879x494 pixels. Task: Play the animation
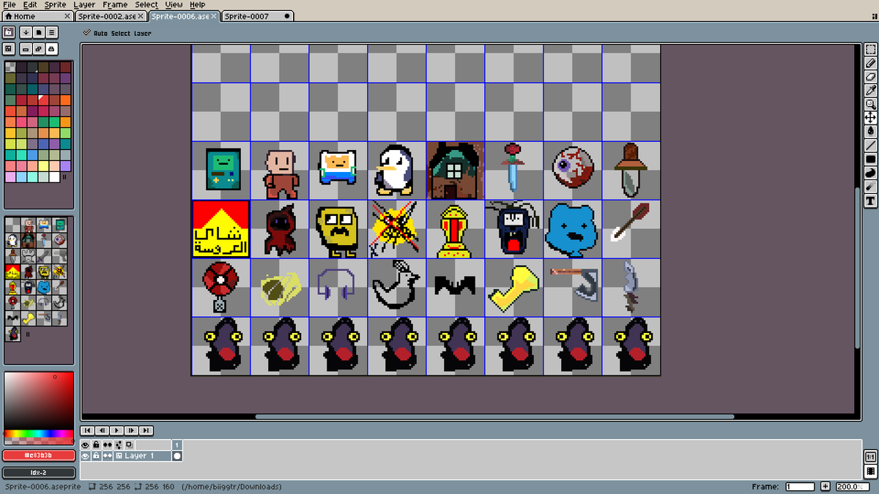point(116,431)
